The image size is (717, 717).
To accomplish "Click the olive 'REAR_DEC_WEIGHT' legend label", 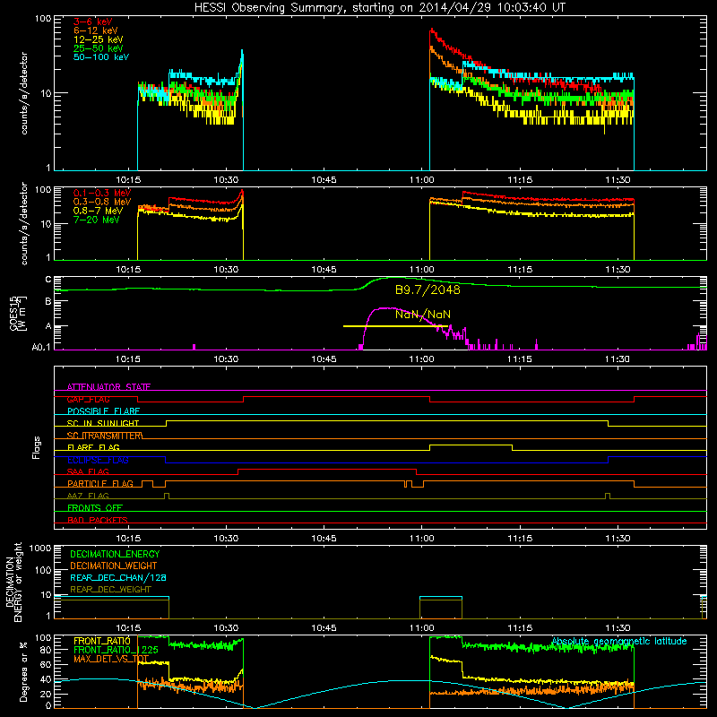I will coord(110,590).
